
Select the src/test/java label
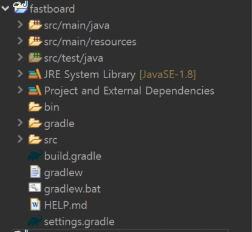pos(73,59)
